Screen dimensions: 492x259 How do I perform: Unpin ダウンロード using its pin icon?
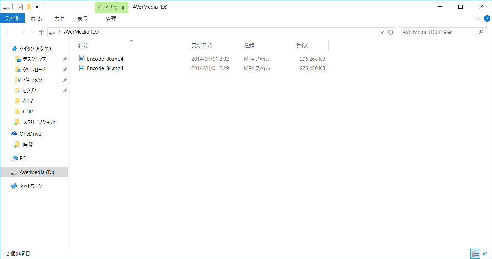[x=65, y=69]
